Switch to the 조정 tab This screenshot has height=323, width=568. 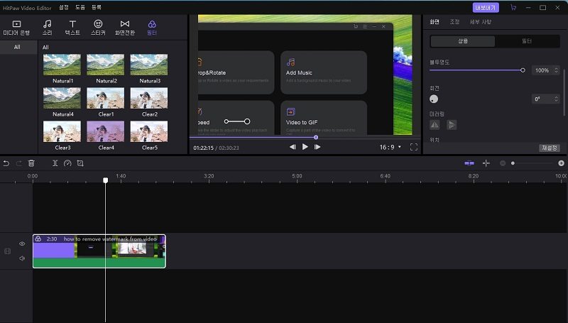pyautogui.click(x=454, y=22)
